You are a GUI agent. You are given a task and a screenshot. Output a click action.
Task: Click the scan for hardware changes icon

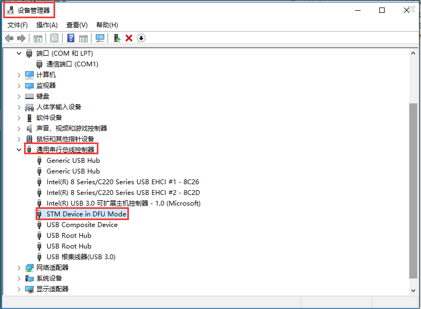point(99,38)
